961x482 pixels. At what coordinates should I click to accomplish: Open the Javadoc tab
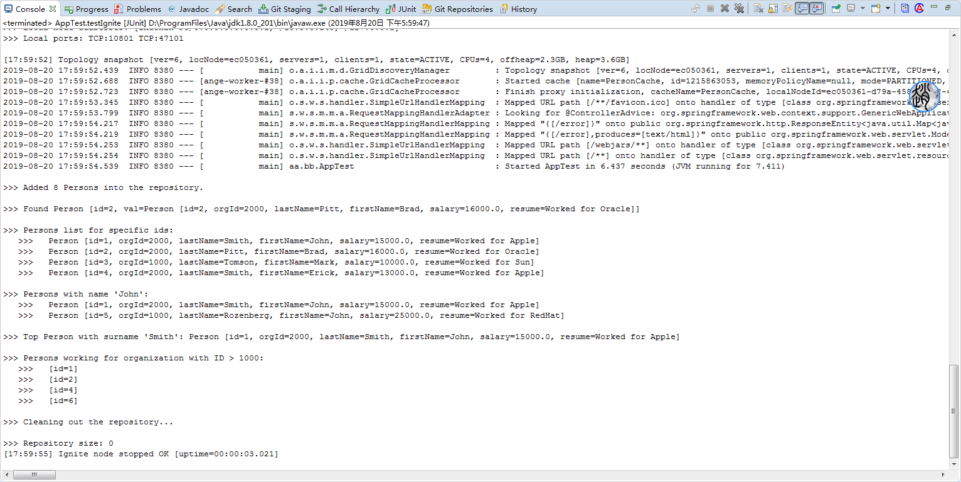tap(188, 9)
